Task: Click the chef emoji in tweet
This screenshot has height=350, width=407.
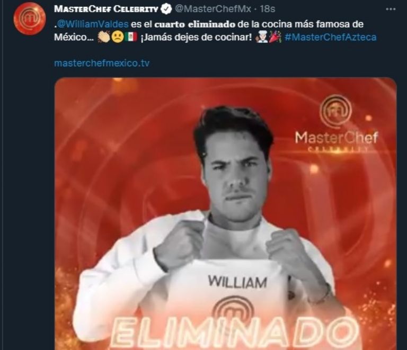Action: pos(262,38)
